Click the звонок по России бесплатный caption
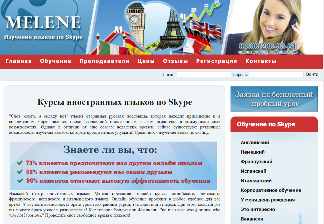324x224 pixels. (x=268, y=52)
